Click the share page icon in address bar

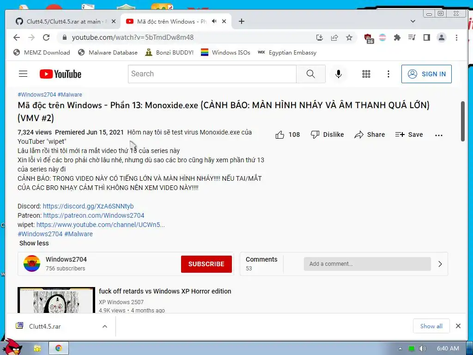334,37
